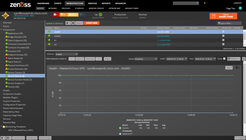
Task: Open the Avg dropdown on Health graph
Action: coord(229,68)
